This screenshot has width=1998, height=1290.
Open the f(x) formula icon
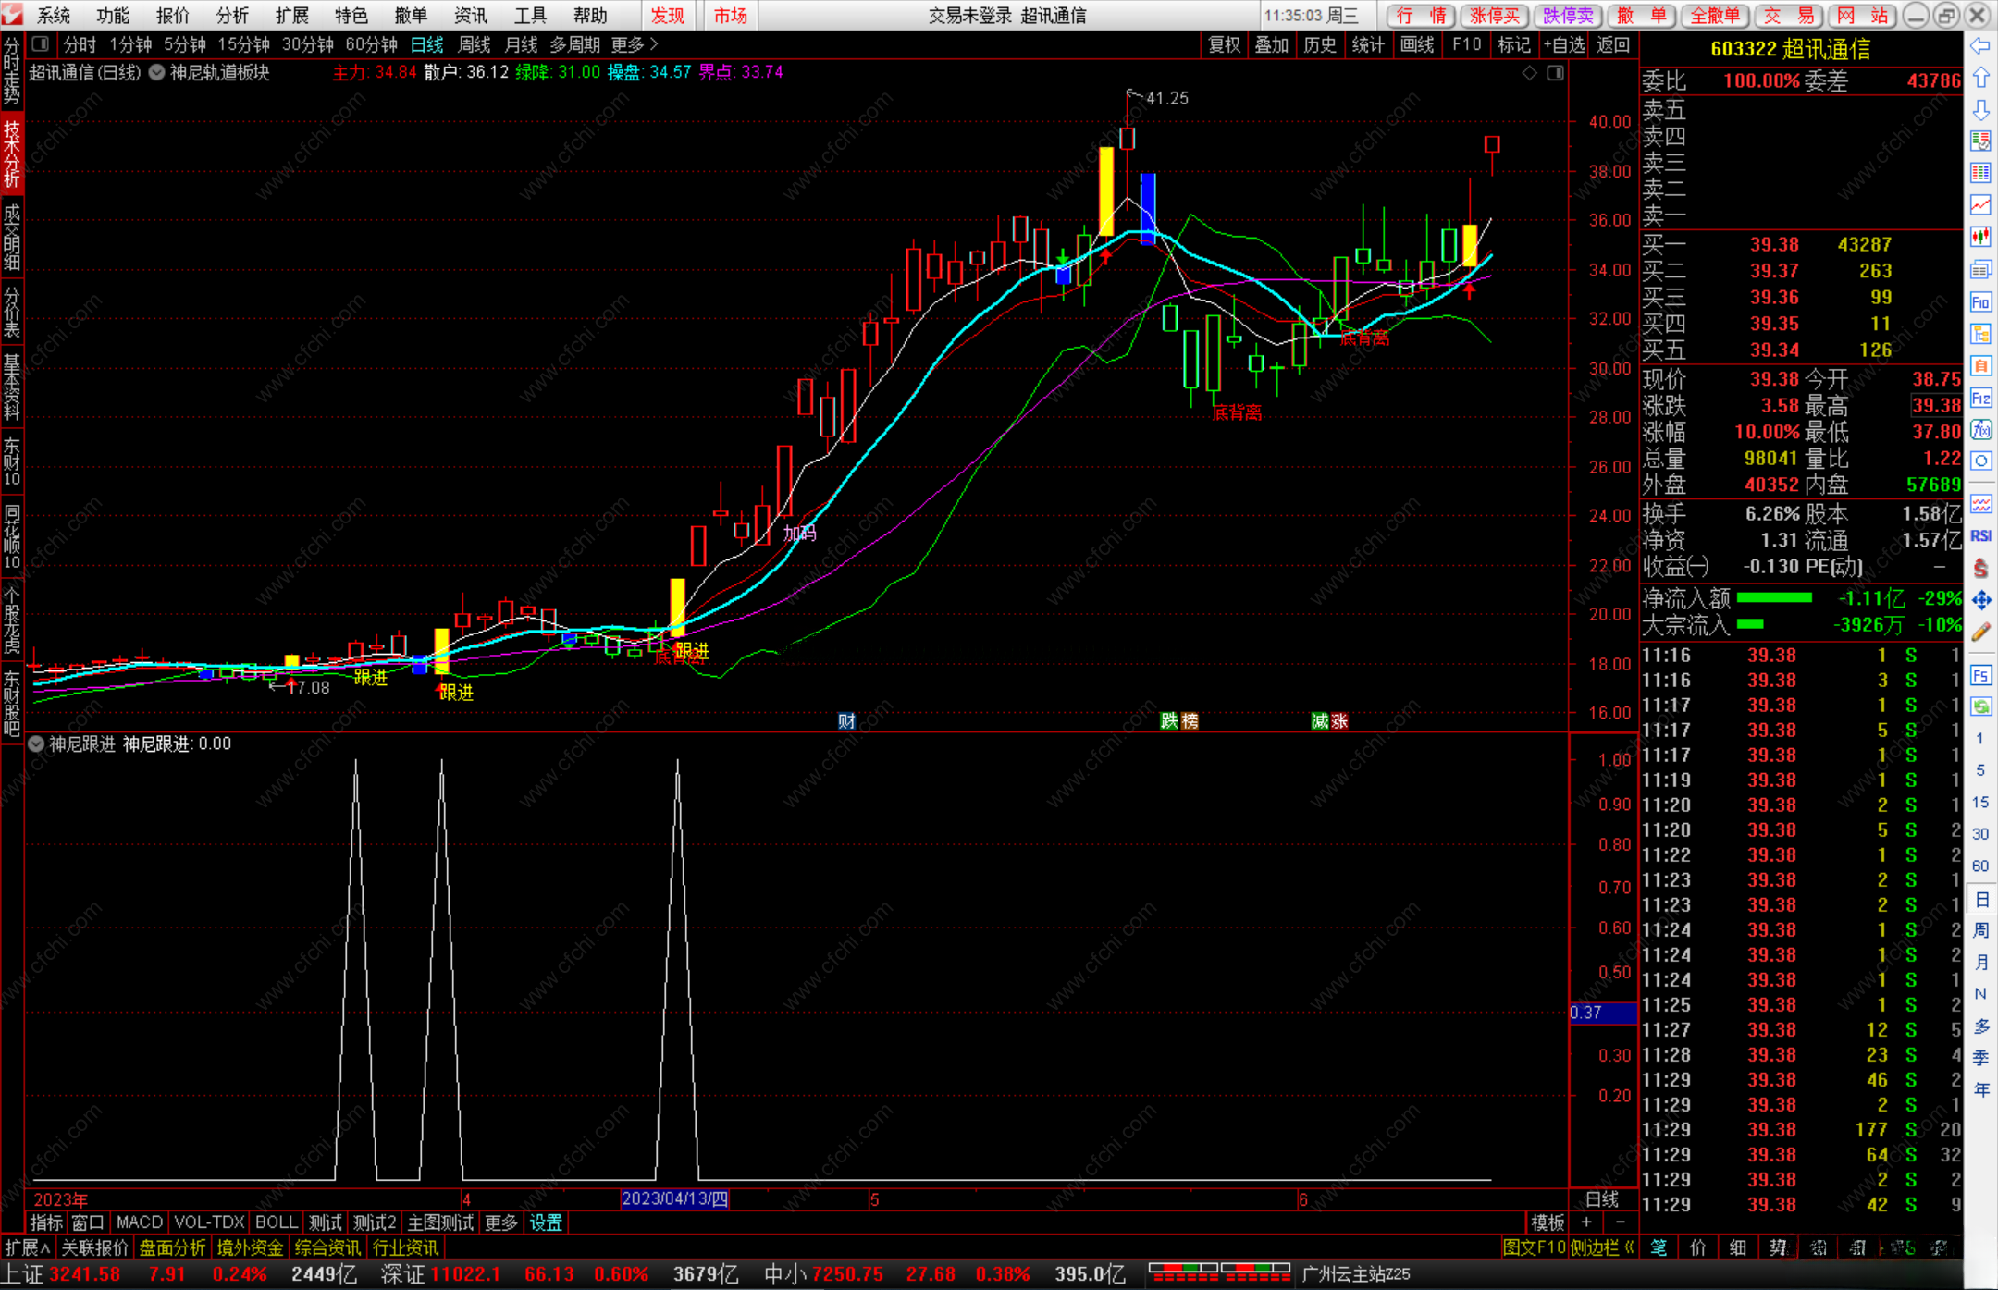1980,430
